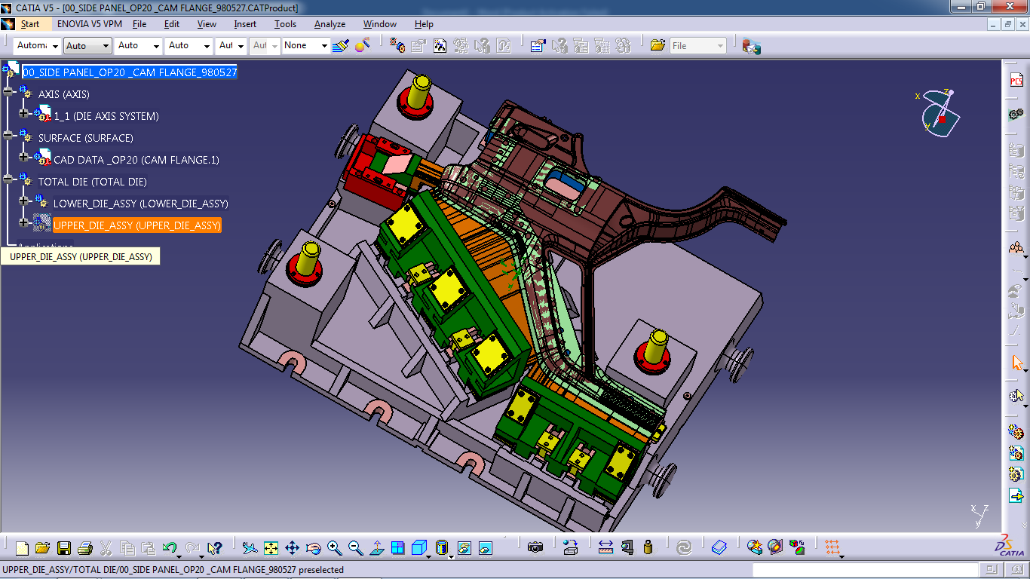Image resolution: width=1030 pixels, height=579 pixels.
Task: Open the Start menu
Action: (x=30, y=24)
